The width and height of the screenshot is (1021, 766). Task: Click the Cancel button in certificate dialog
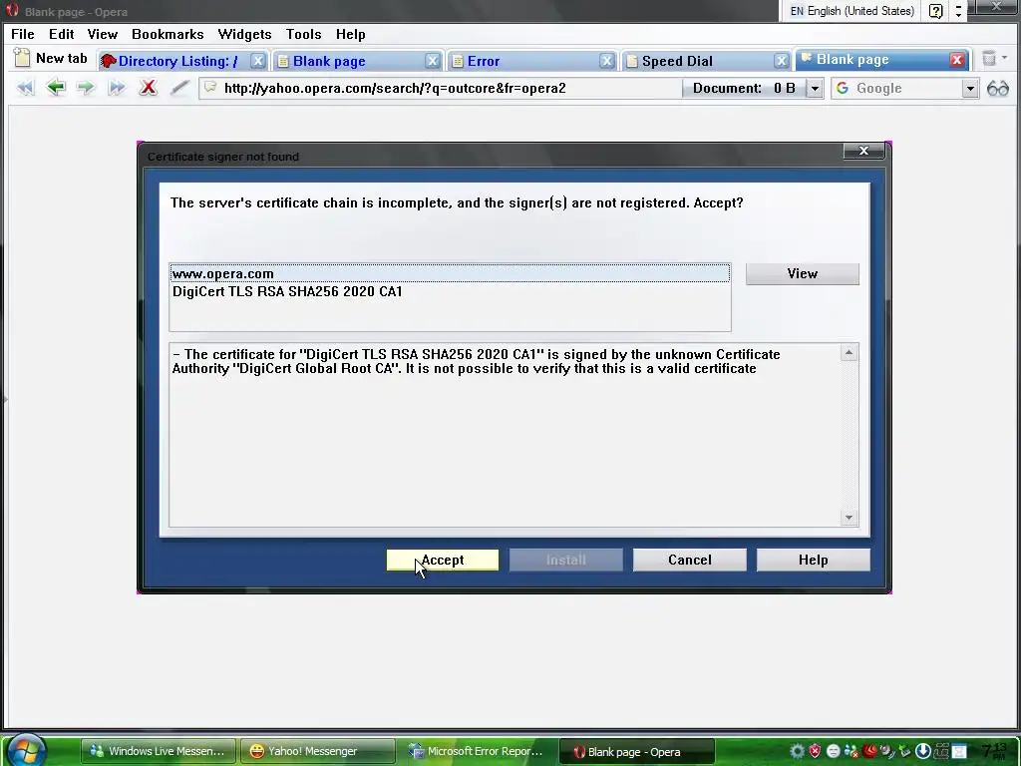click(x=690, y=560)
